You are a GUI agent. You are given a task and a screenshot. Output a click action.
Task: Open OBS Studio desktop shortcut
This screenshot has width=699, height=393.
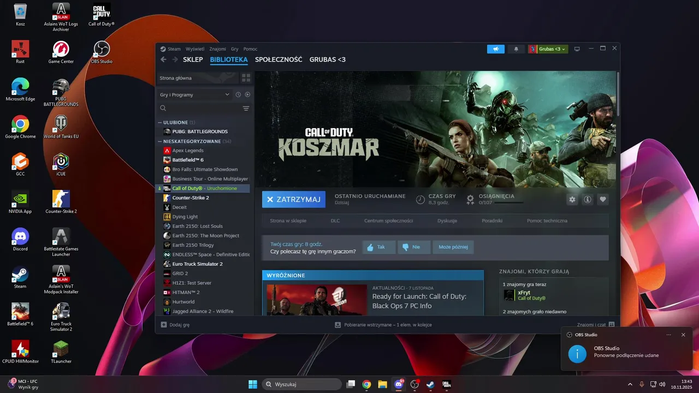[102, 52]
